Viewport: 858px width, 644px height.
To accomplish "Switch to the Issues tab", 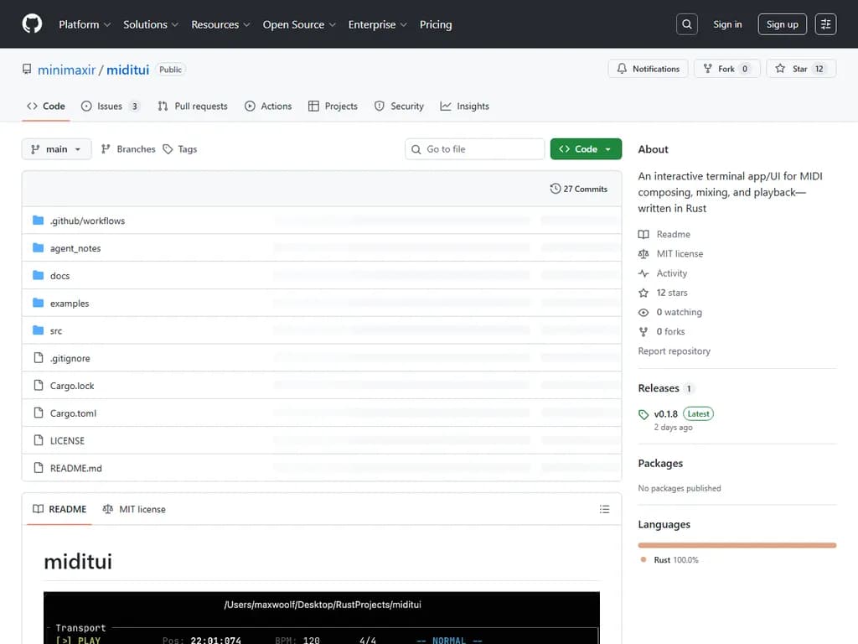I will coord(109,106).
